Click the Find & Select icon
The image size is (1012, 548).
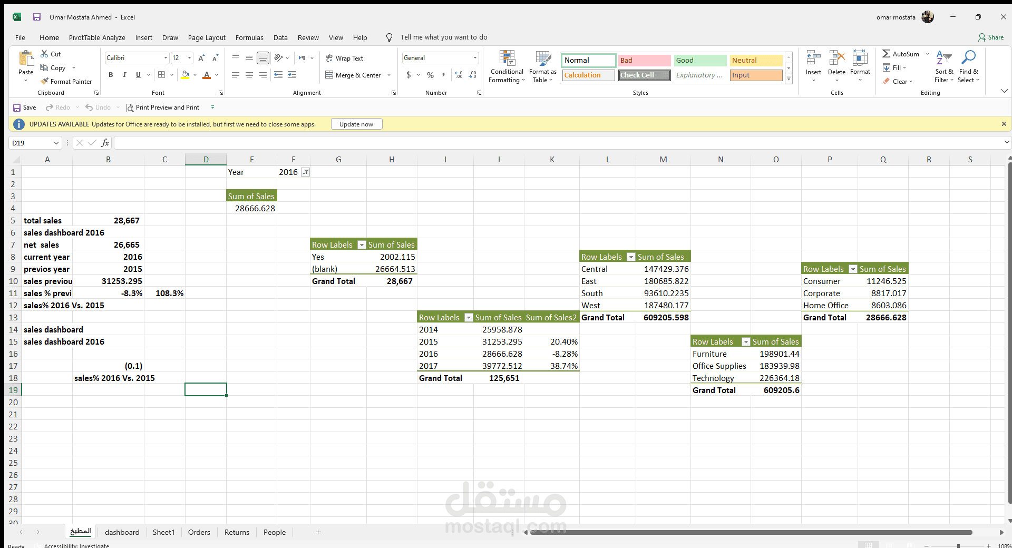point(969,66)
